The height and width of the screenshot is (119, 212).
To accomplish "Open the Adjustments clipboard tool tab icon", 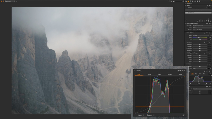I will 197,1.
